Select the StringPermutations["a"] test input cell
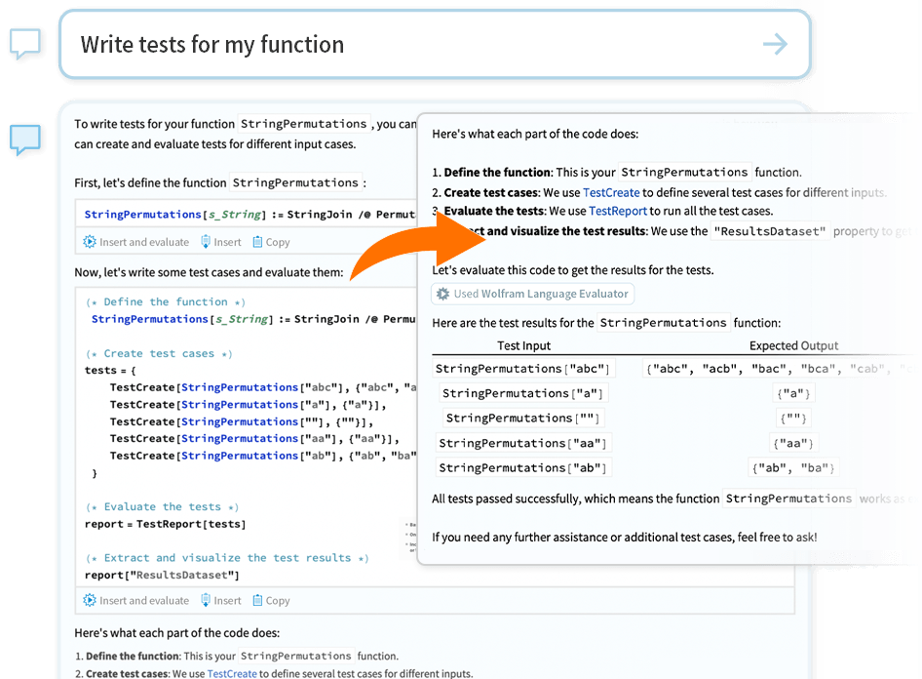This screenshot has width=922, height=679. (522, 393)
